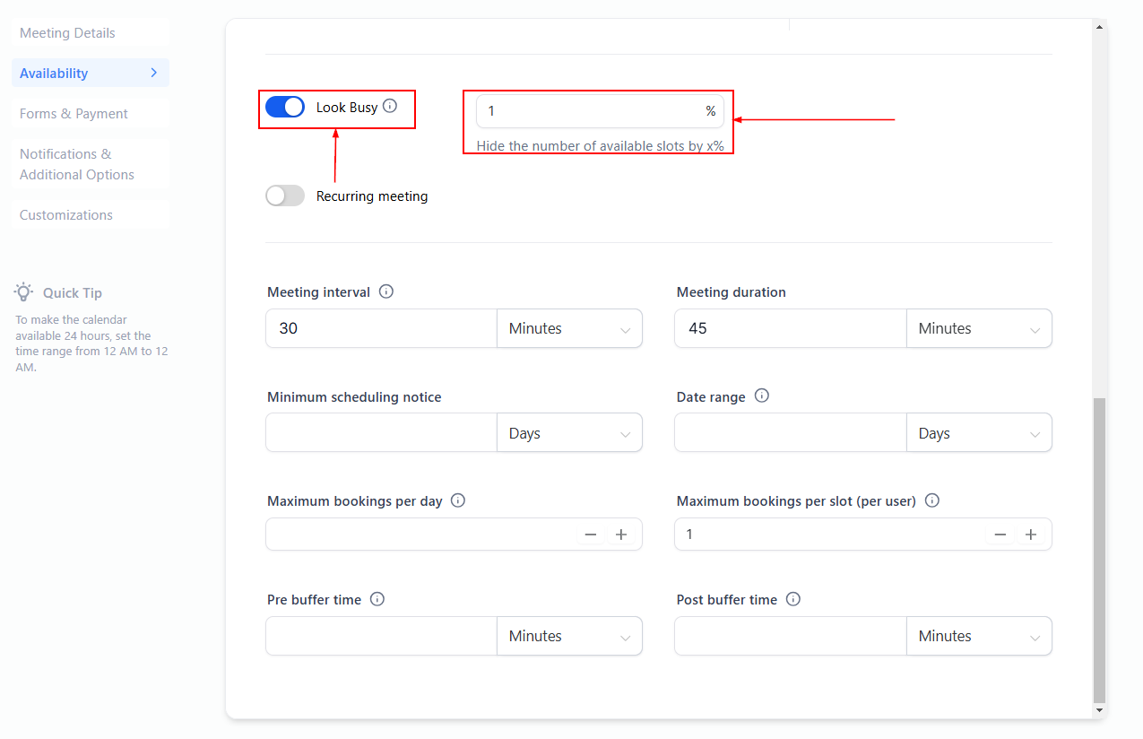Image resolution: width=1143 pixels, height=739 pixels.
Task: Click the Date range info icon
Action: tap(762, 396)
